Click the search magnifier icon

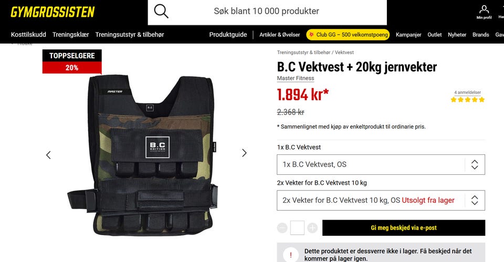[x=161, y=11]
